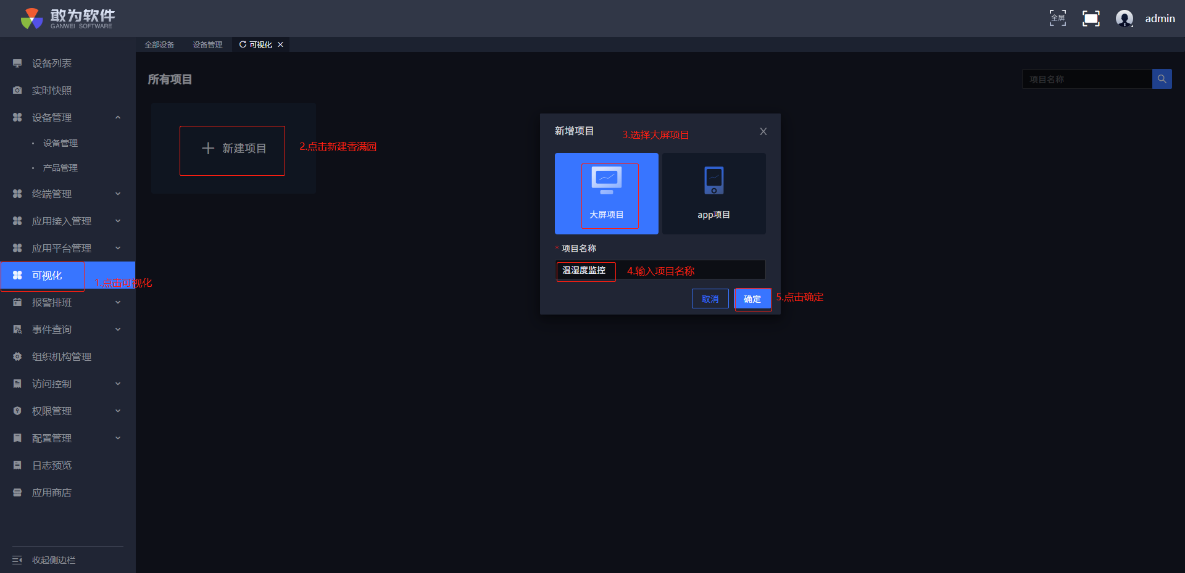1185x573 pixels.
Task: Select the app项目 project type
Action: click(x=714, y=194)
